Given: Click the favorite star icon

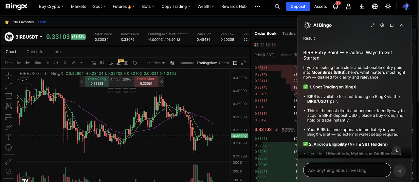Looking at the screenshot, I should [7, 22].
